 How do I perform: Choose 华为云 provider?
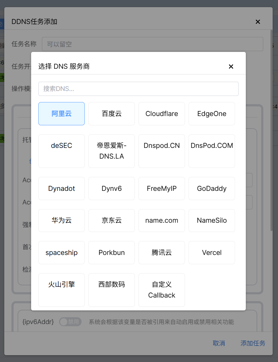tap(62, 221)
